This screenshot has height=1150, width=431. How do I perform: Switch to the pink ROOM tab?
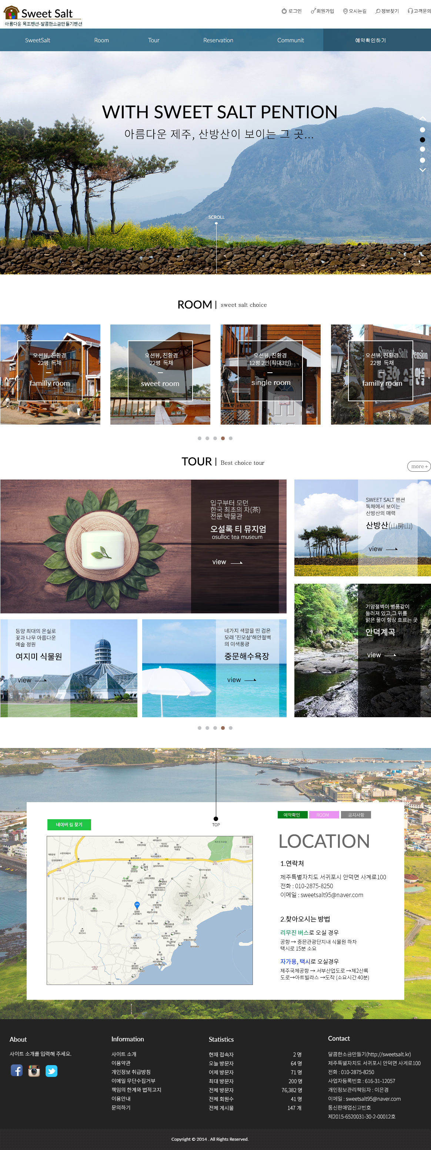[x=324, y=815]
